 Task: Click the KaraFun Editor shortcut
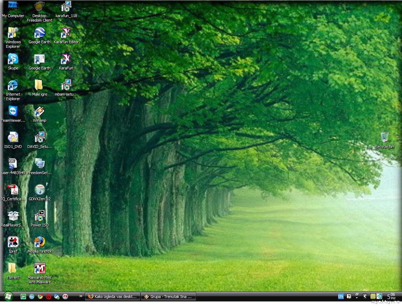pyautogui.click(x=66, y=33)
